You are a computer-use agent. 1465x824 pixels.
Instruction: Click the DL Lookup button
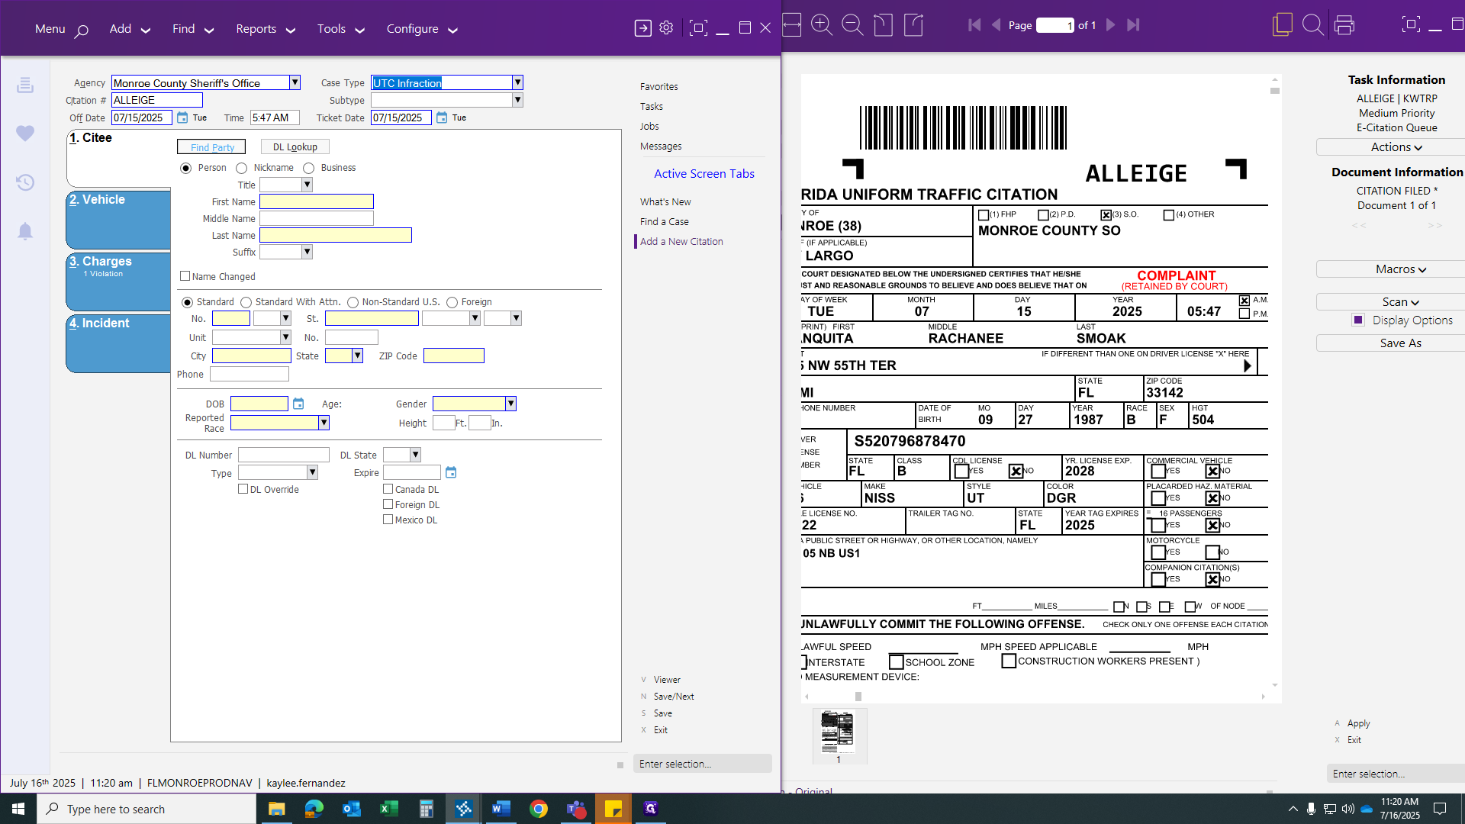[295, 146]
